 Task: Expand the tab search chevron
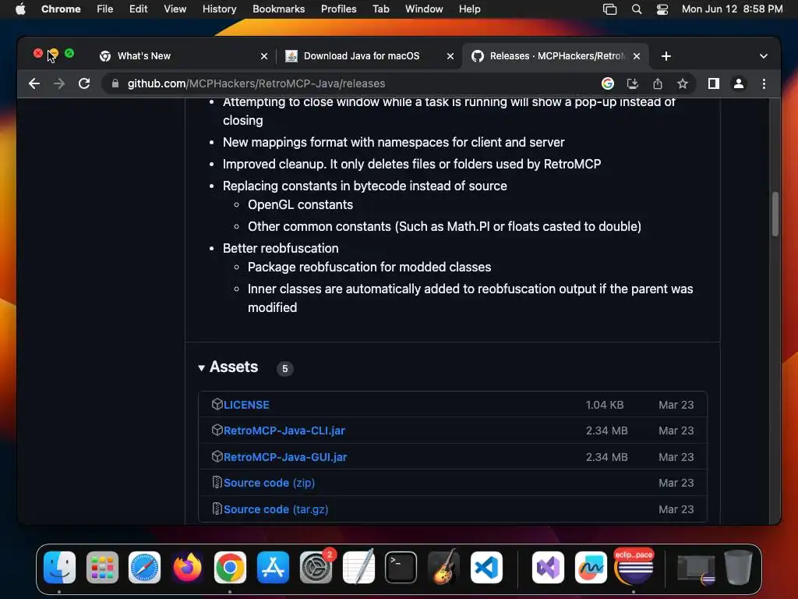click(x=764, y=56)
